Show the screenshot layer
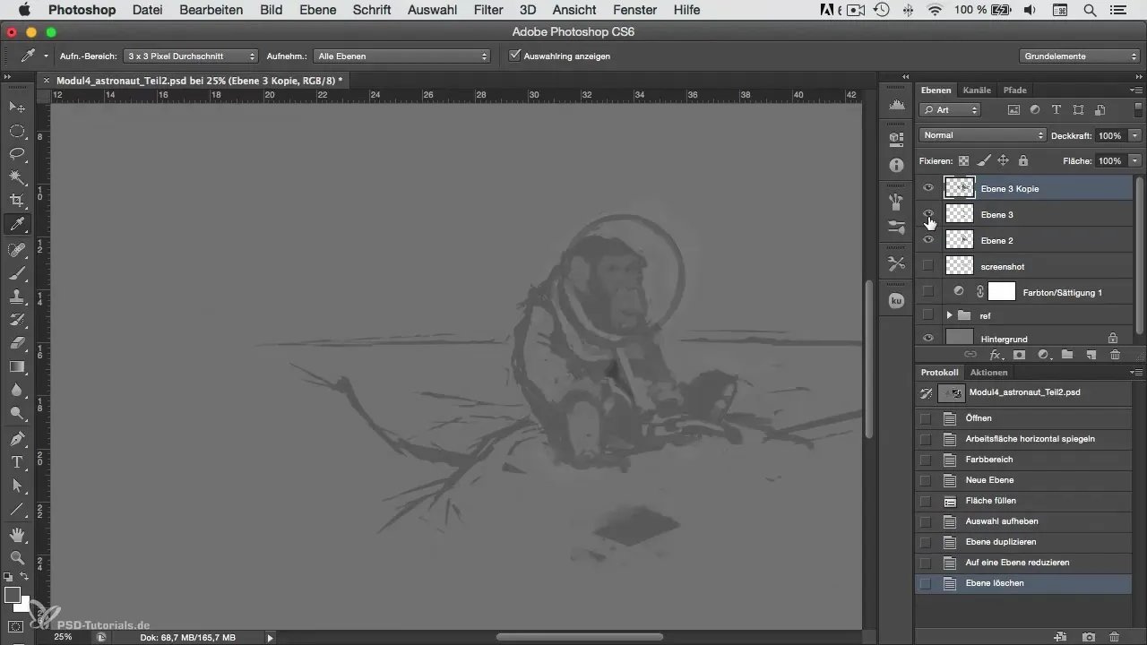Viewport: 1147px width, 645px height. pos(928,266)
